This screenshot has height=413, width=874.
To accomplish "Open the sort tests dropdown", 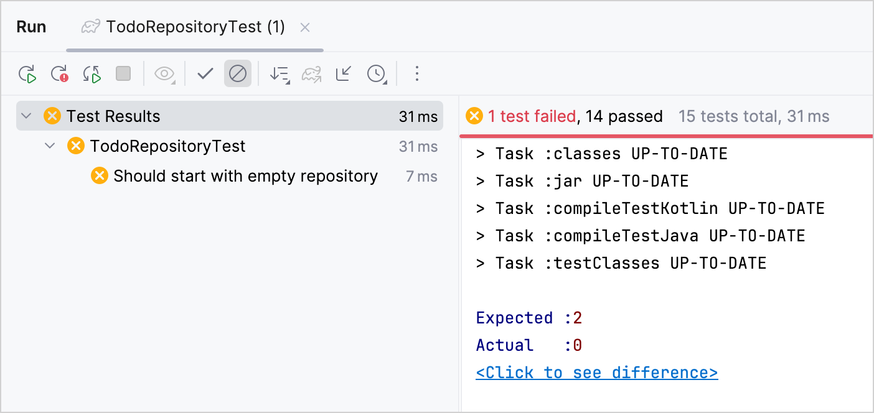I will [280, 74].
